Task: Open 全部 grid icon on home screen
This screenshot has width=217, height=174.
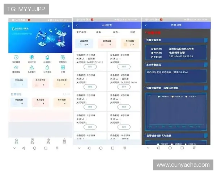Action: tap(63, 69)
